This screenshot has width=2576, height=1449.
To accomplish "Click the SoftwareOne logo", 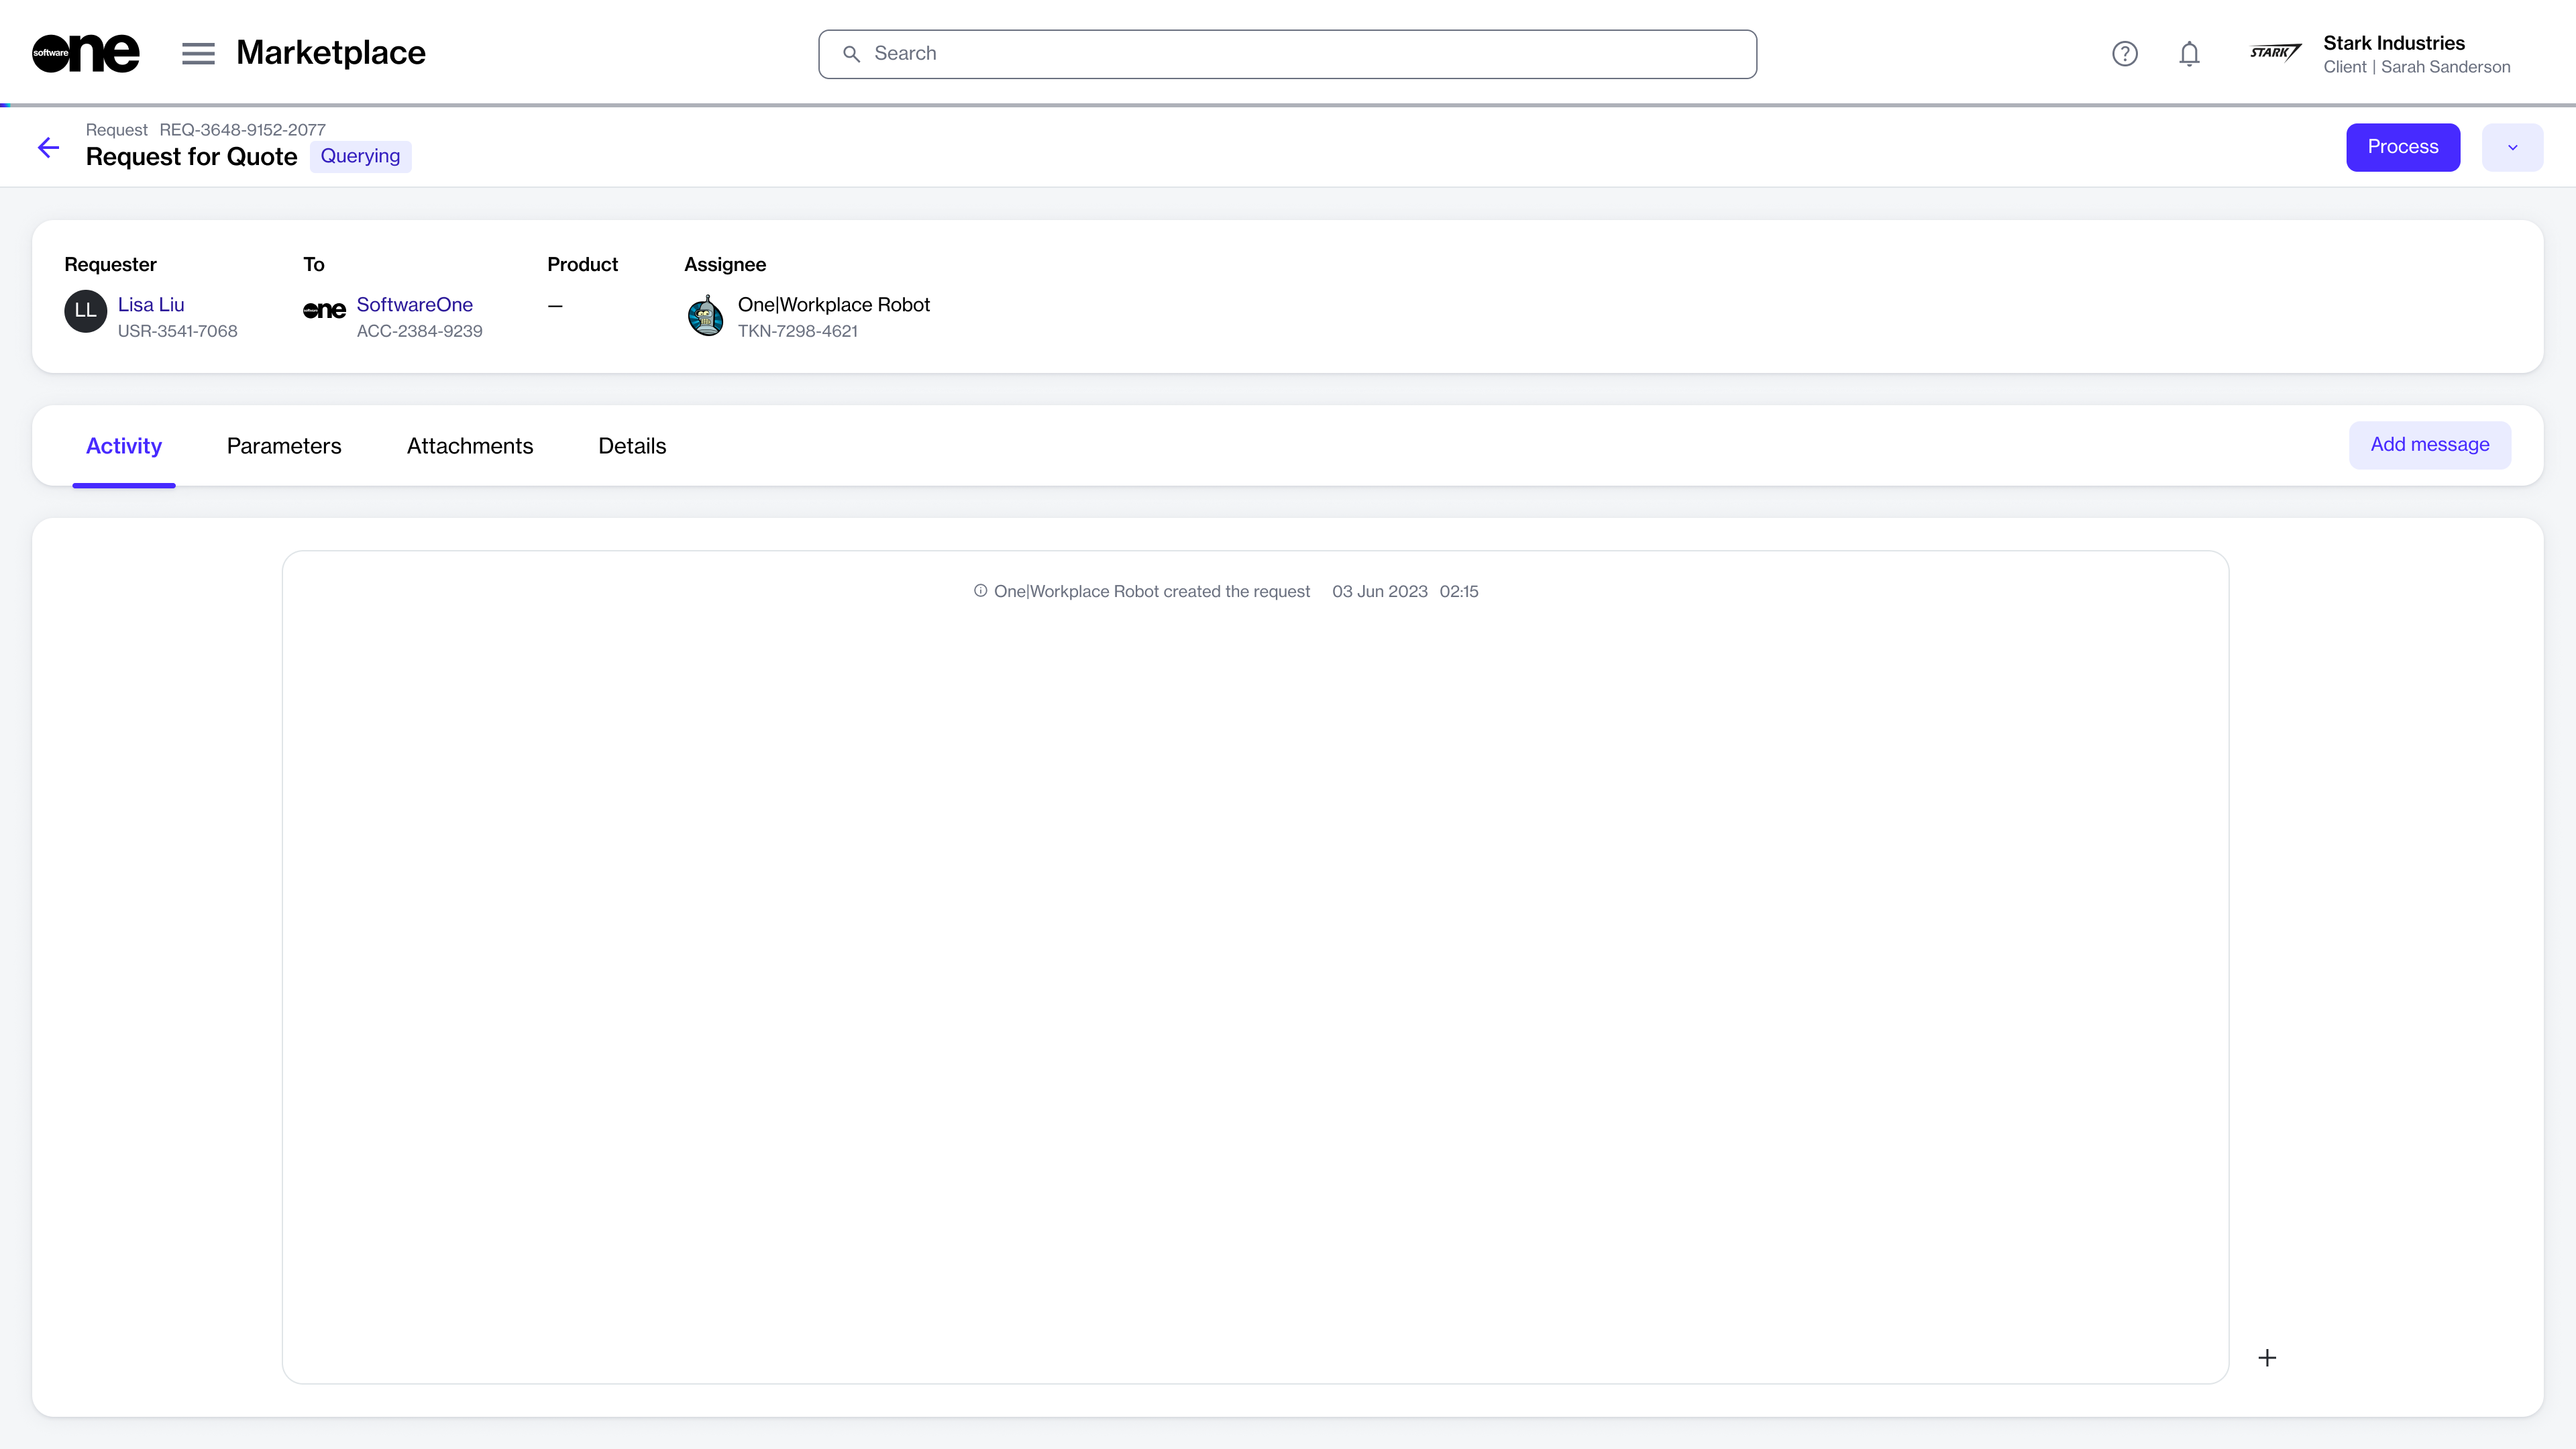I will [85, 53].
